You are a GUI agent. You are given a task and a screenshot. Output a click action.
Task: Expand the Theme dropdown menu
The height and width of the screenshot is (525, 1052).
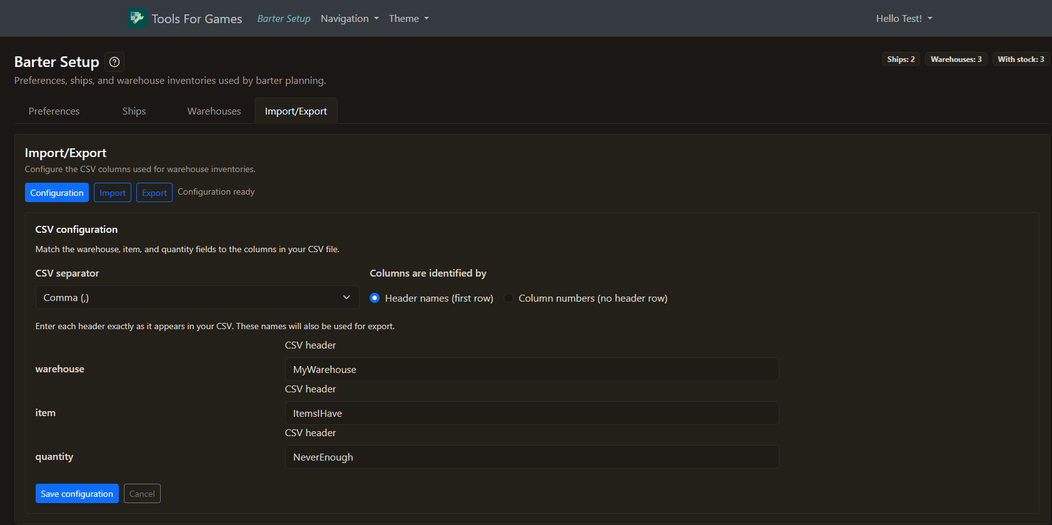(x=409, y=19)
